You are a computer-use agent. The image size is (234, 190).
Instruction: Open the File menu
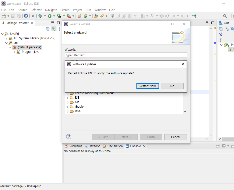[4, 10]
